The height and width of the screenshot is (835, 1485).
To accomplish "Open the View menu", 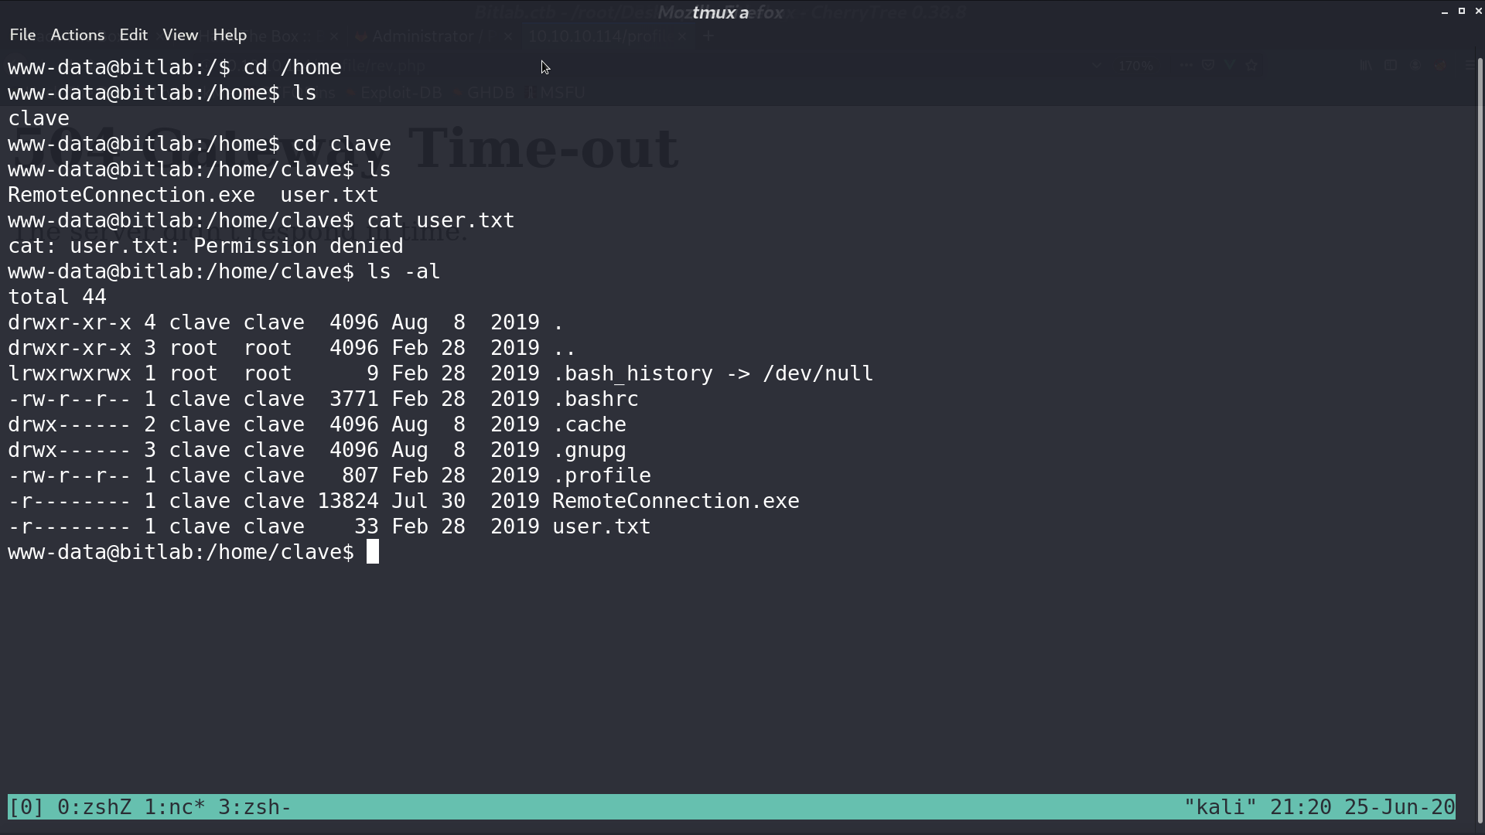I will [180, 35].
